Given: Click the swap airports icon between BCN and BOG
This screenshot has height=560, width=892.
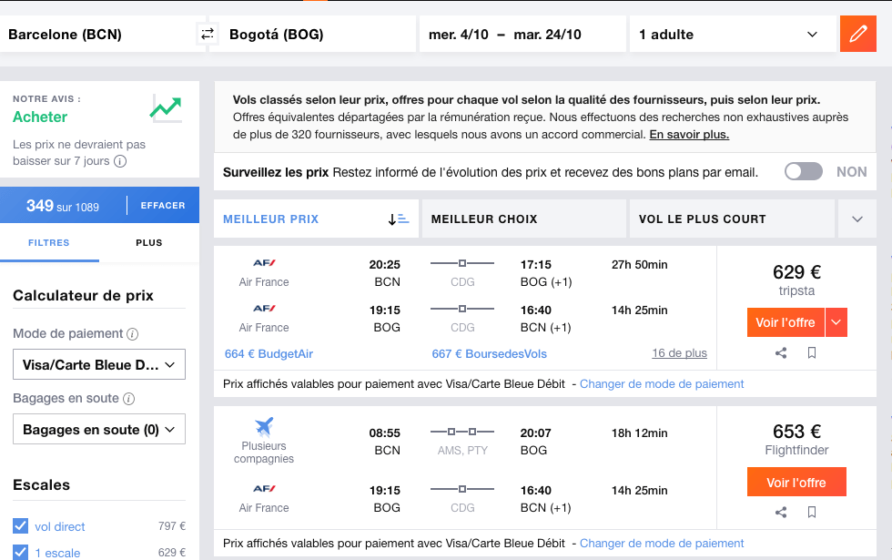Looking at the screenshot, I should [x=208, y=33].
